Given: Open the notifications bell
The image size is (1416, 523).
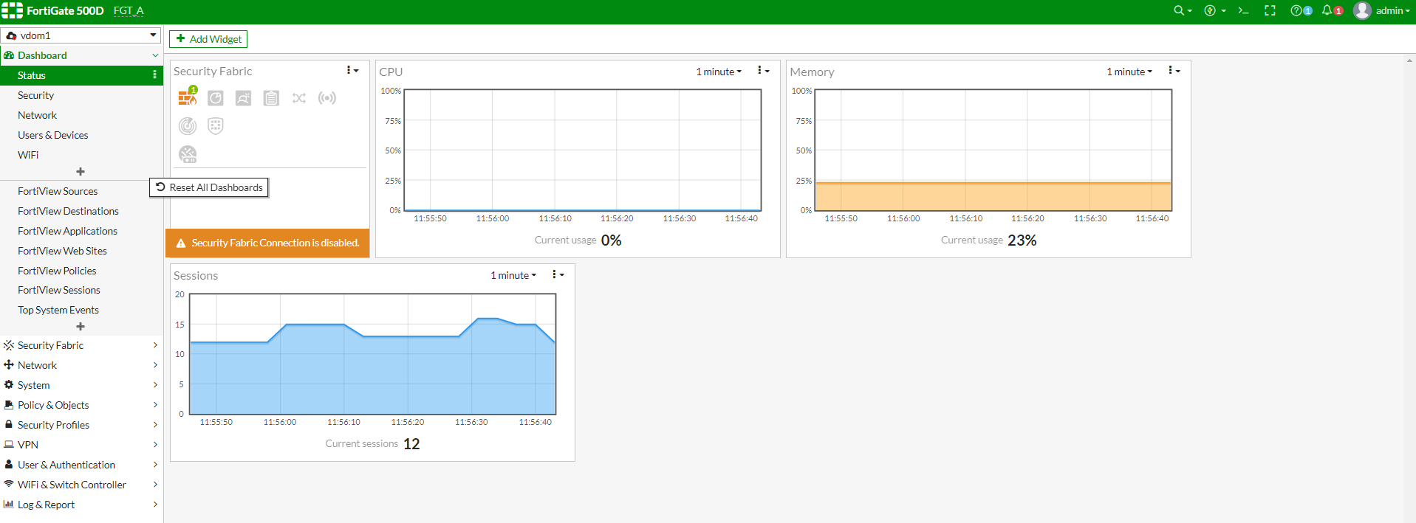Looking at the screenshot, I should [1332, 10].
